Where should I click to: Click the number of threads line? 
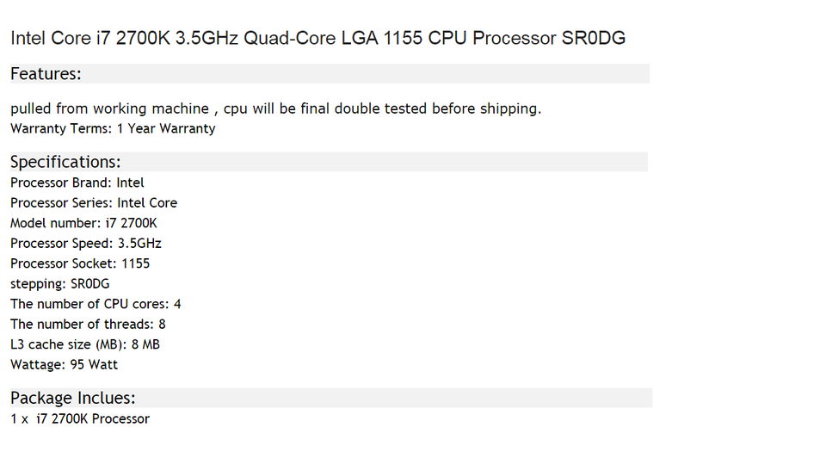[x=88, y=324]
